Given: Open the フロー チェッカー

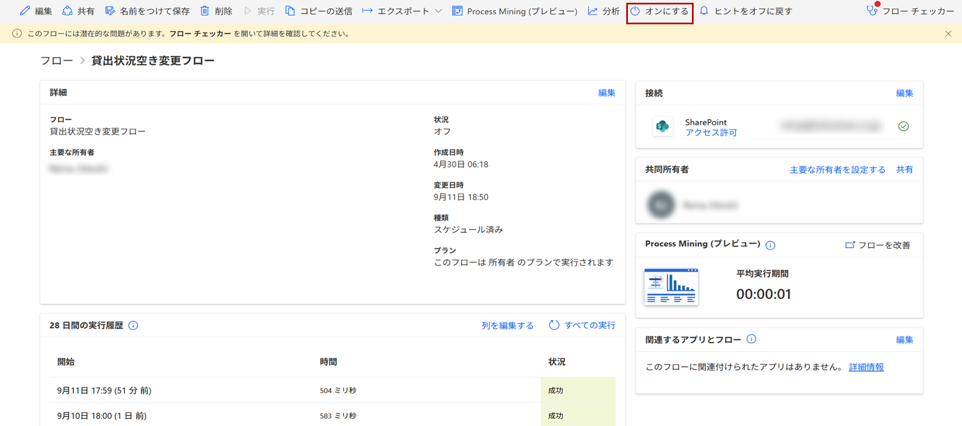Looking at the screenshot, I should pyautogui.click(x=910, y=11).
